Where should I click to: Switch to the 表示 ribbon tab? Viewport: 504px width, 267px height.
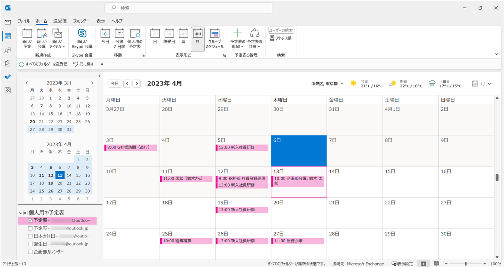pos(100,21)
